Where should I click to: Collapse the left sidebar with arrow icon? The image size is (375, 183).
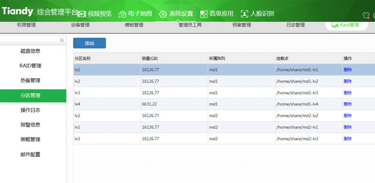(62, 40)
